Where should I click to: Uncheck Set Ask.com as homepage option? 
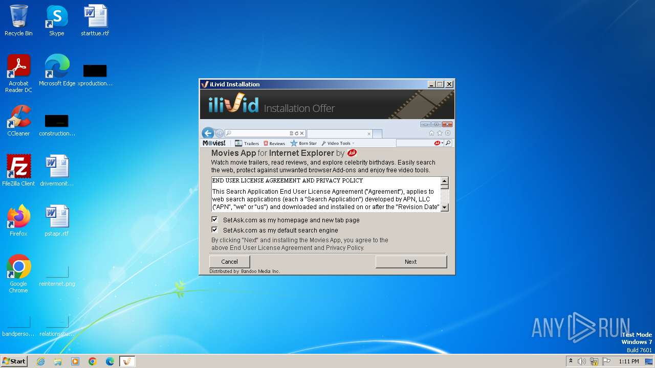[x=214, y=219]
